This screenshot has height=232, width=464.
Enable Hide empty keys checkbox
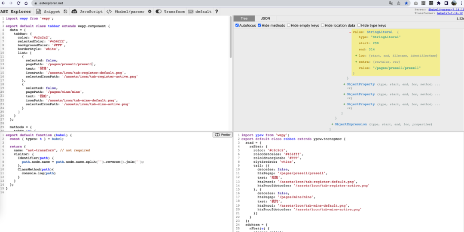coord(289,25)
